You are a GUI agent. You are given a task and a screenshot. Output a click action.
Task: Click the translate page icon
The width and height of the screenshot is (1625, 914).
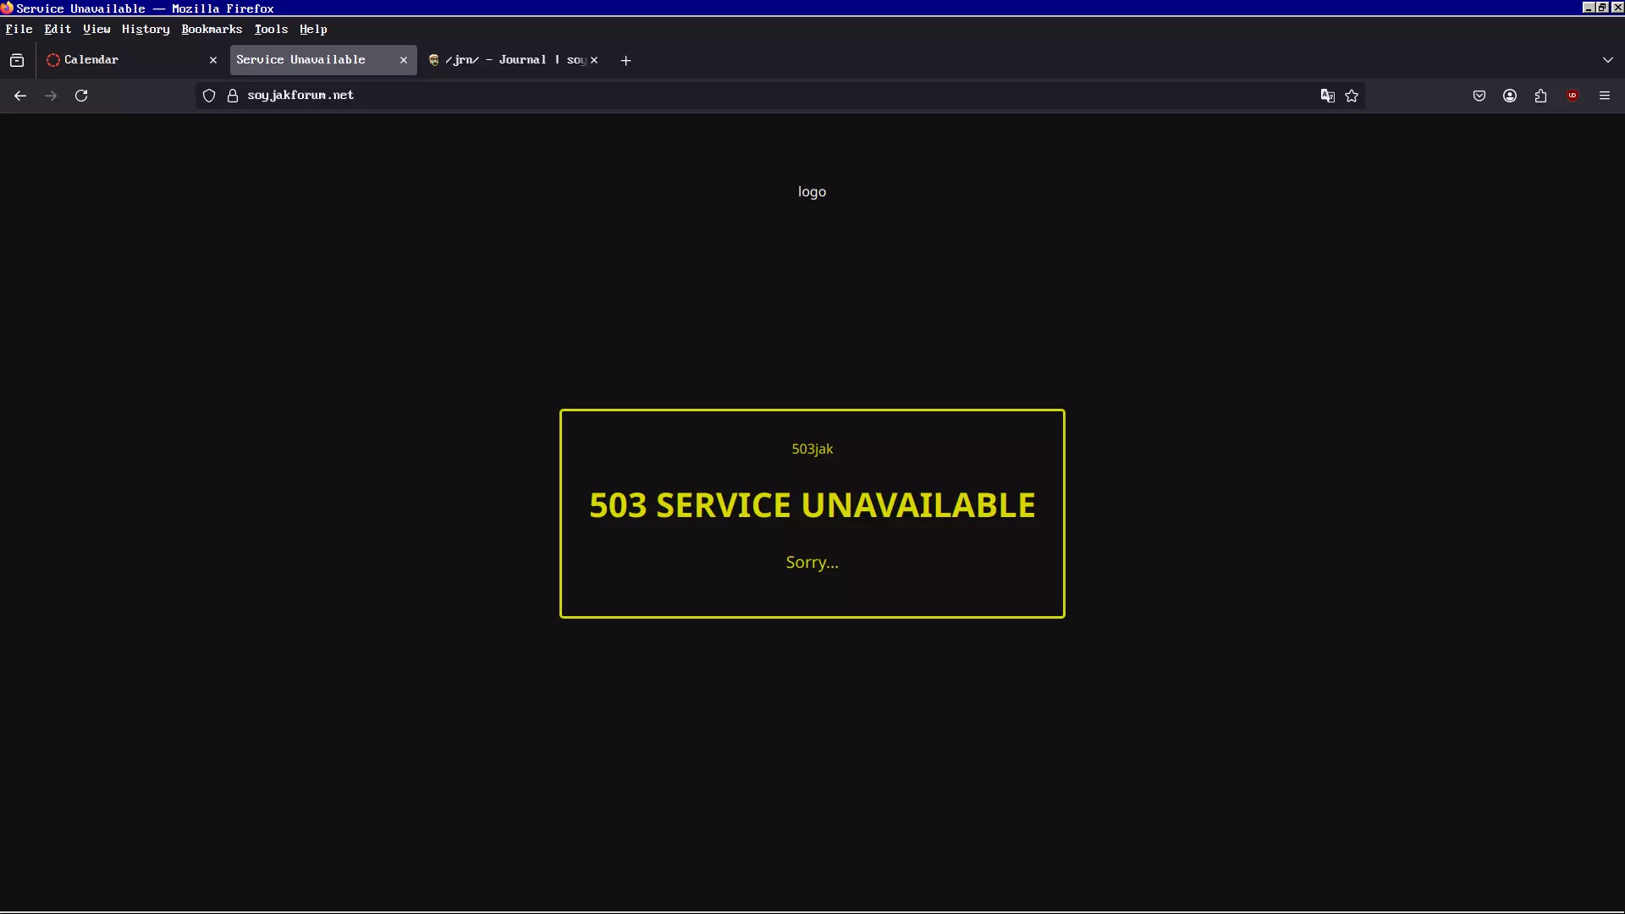1328,96
